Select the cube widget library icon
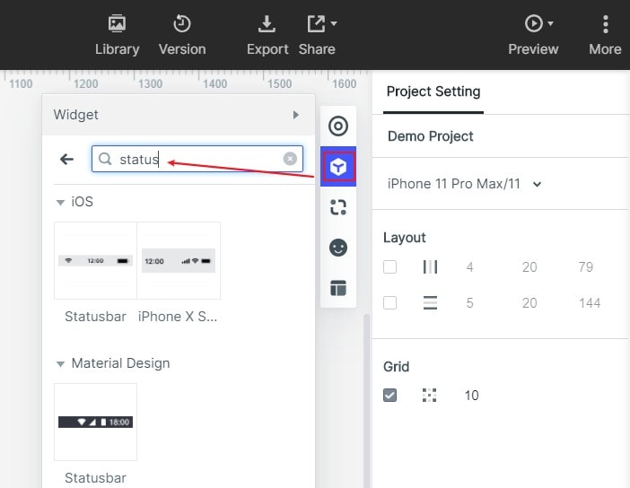Viewport: 630px width, 488px height. tap(338, 167)
